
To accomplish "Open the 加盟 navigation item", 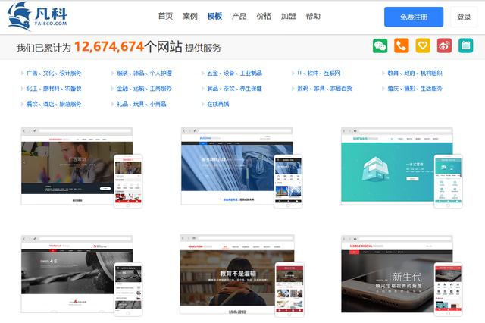I will point(288,16).
